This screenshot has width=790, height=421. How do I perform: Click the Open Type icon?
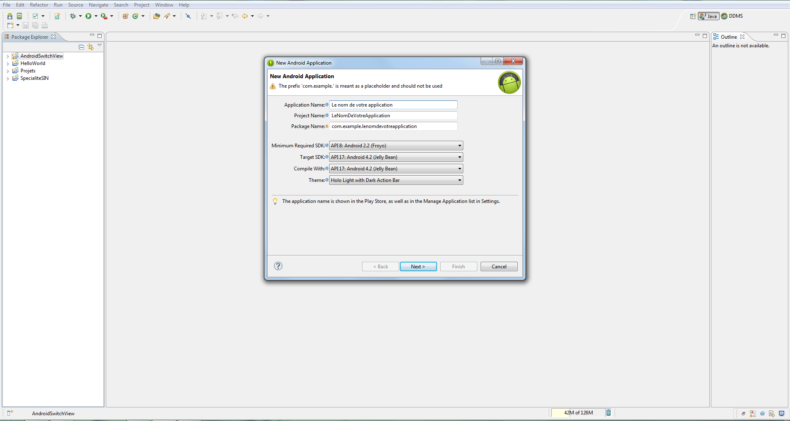(157, 16)
